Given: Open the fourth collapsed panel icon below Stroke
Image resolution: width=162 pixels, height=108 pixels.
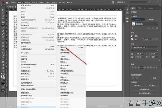Looking at the screenshot, I should [x=127, y=21].
